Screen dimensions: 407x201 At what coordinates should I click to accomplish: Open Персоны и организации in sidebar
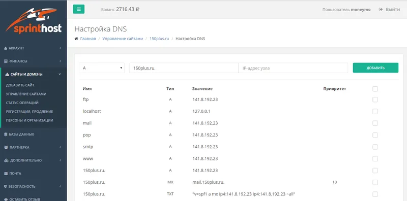(30, 120)
